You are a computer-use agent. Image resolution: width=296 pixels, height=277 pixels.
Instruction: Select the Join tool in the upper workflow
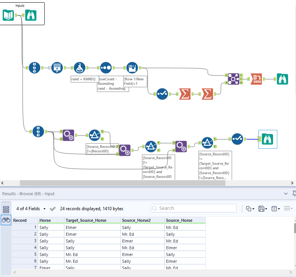234,79
